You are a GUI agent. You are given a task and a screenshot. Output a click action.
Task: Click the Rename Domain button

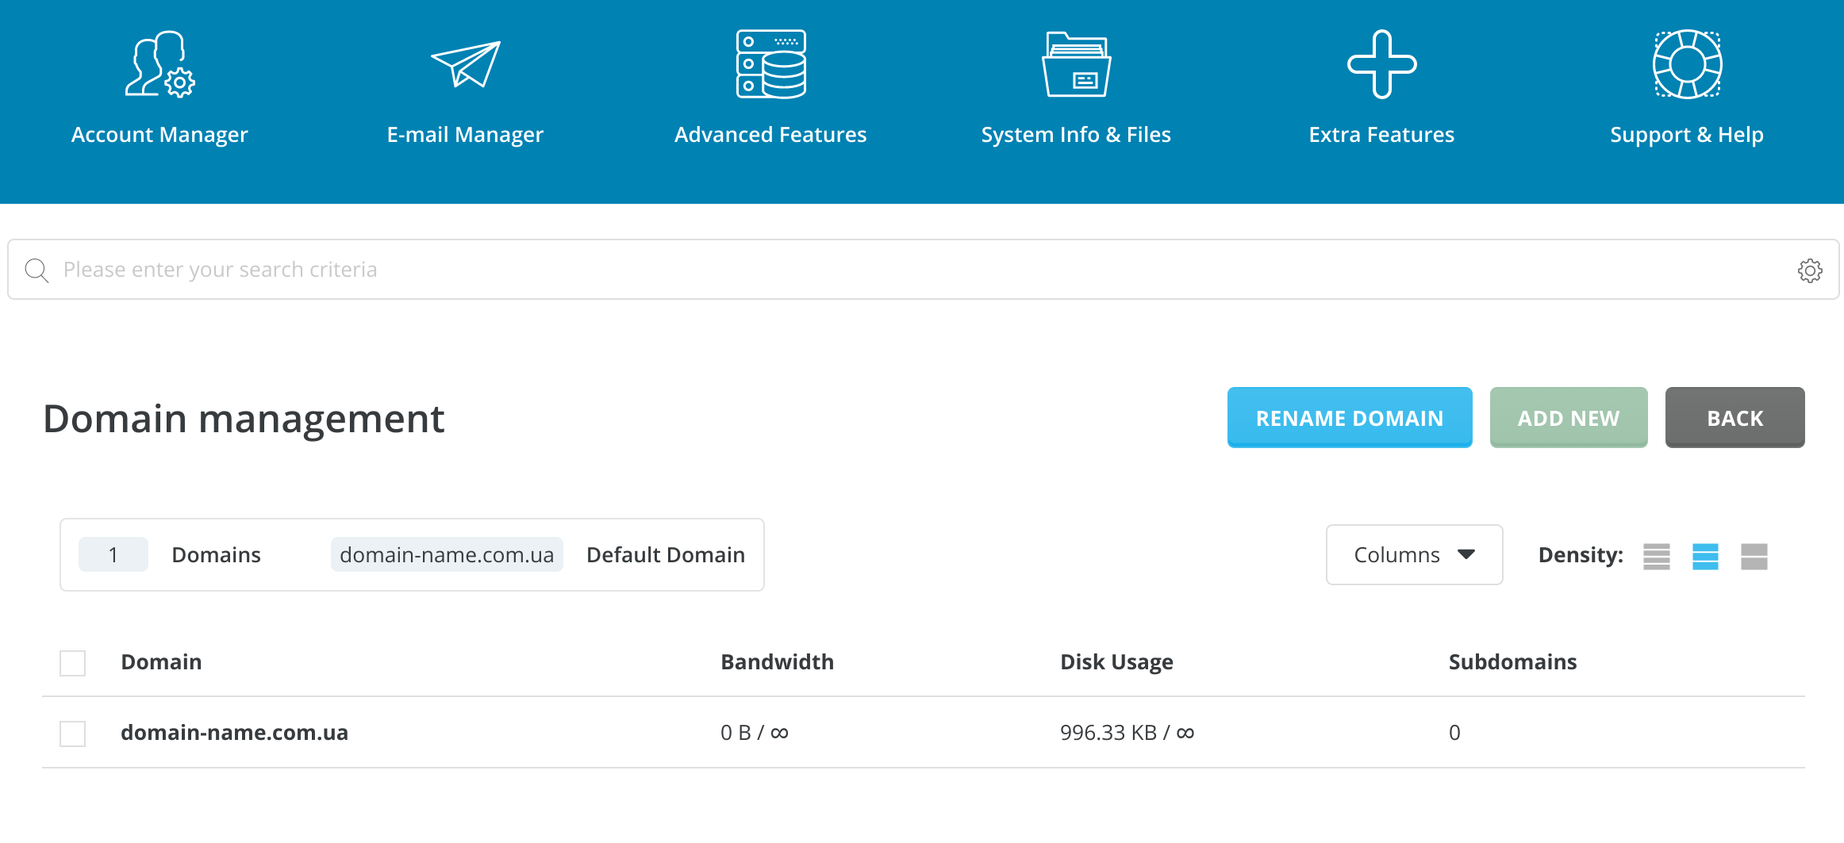[x=1350, y=417]
